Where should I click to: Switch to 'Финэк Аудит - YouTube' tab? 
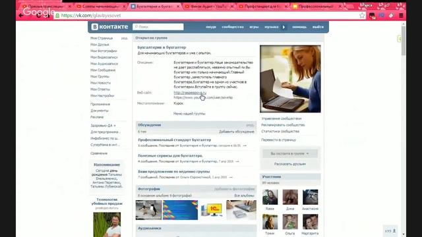click(208, 6)
